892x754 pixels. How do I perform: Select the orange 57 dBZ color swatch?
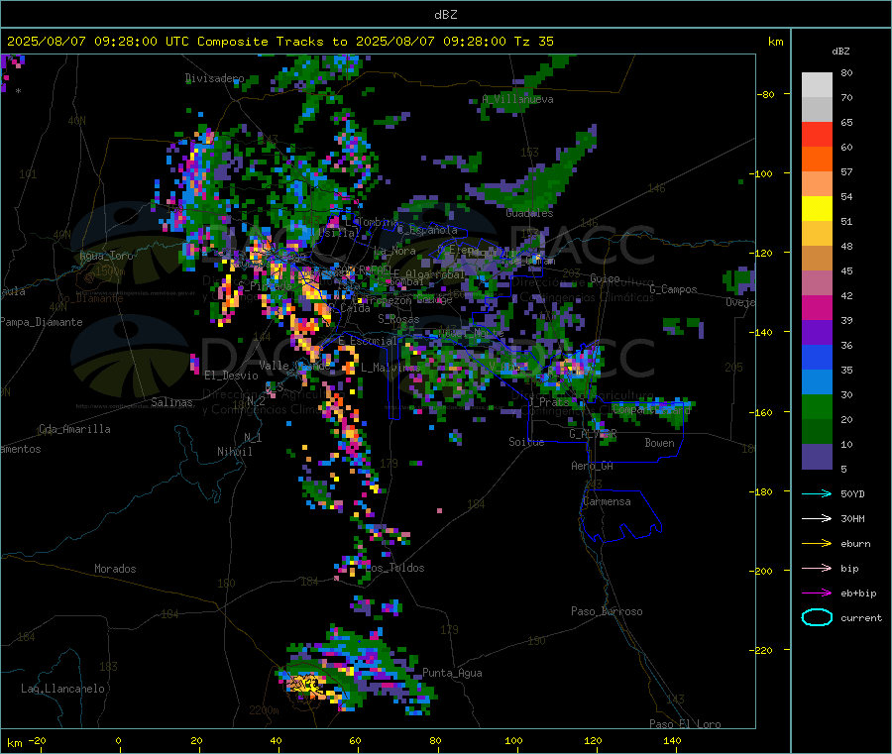(x=817, y=160)
